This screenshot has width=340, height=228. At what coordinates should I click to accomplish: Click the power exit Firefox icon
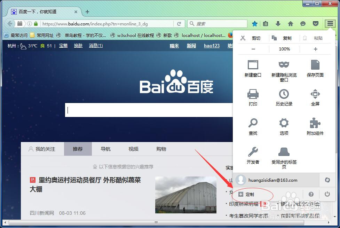point(327,194)
